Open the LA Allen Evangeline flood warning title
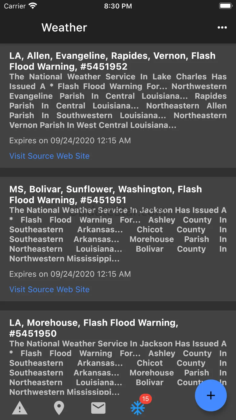The image size is (236, 420). tap(112, 61)
